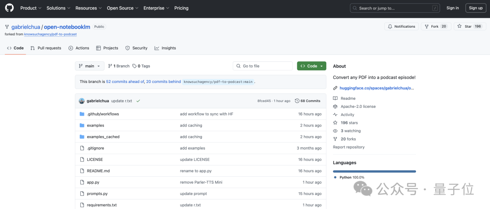Click the gabrielchua commit author avatar

coord(82,101)
